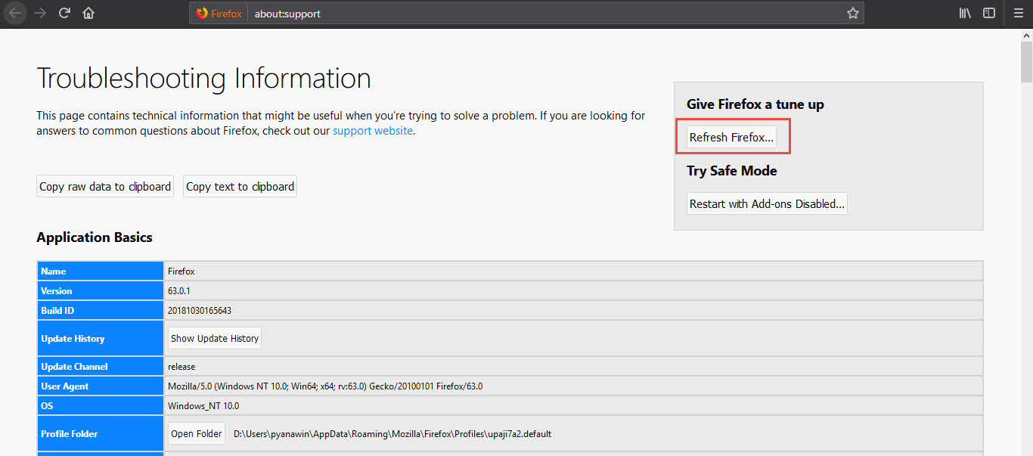Click the Update Channel row header
The image size is (1033, 456).
(101, 367)
